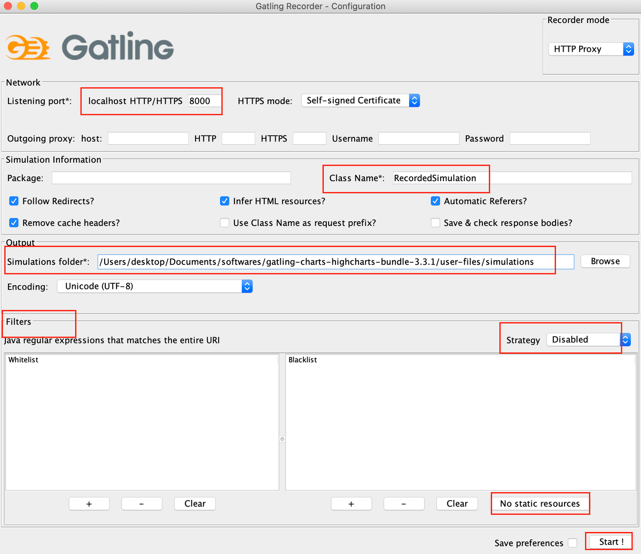Screen dimensions: 641x554
Task: Click the Simulations folder path field
Action: pos(336,262)
